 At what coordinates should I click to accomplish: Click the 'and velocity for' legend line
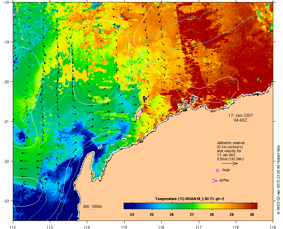coord(229,151)
